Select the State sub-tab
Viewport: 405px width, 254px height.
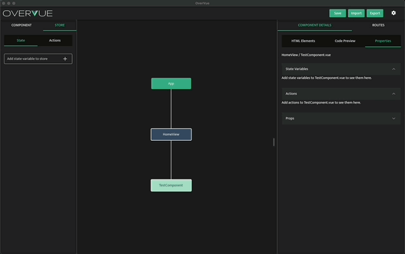pos(21,40)
